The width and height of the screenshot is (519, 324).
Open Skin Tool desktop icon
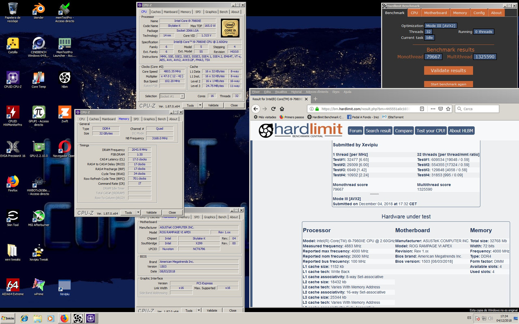click(13, 218)
